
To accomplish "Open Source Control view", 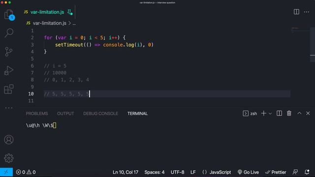I will point(9,52).
